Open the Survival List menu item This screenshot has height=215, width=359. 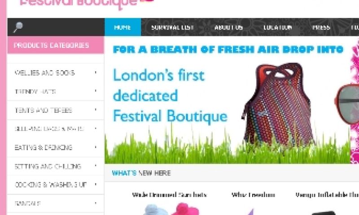coord(172,27)
